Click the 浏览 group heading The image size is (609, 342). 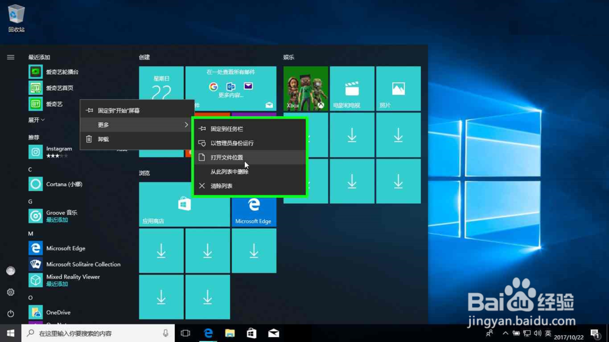coord(144,173)
